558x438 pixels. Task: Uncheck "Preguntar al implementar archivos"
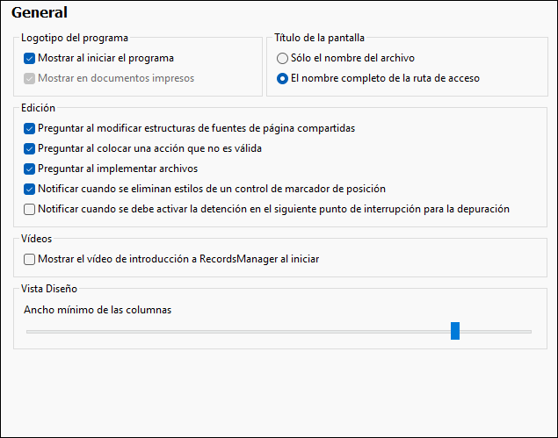(x=30, y=169)
